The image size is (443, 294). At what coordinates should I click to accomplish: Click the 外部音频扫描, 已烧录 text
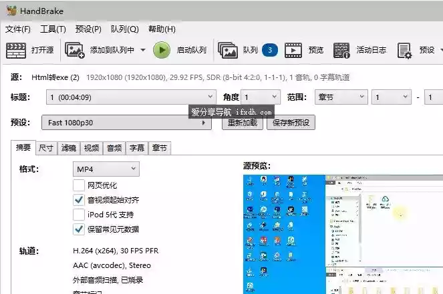108,280
